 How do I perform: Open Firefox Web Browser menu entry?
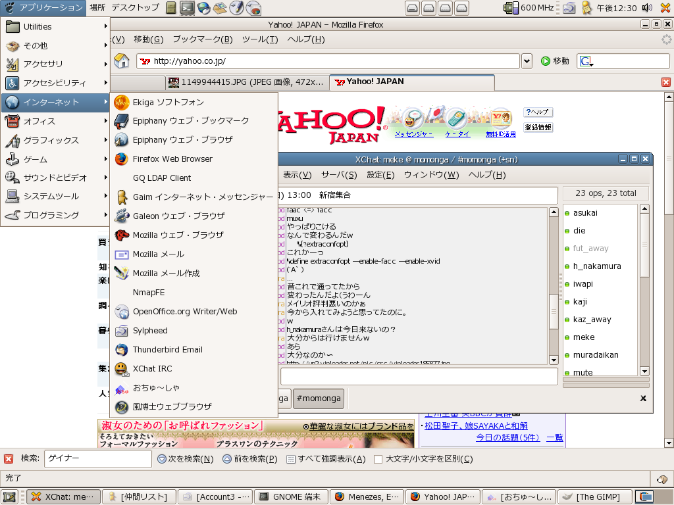(x=172, y=159)
